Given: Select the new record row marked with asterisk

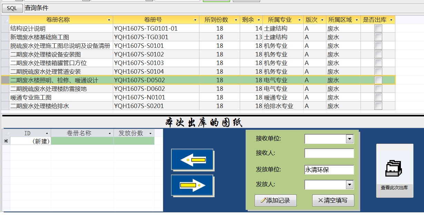Looking at the screenshot, I should coord(6,141).
